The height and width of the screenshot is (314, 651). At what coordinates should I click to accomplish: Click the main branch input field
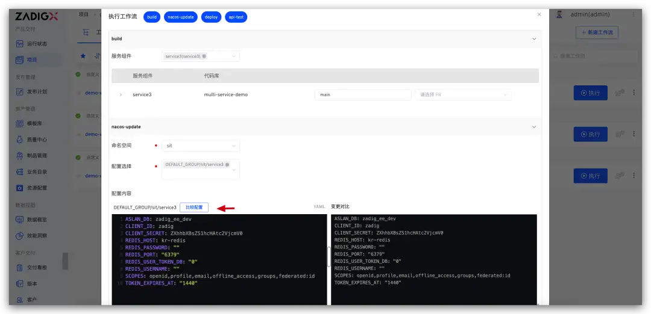click(363, 95)
